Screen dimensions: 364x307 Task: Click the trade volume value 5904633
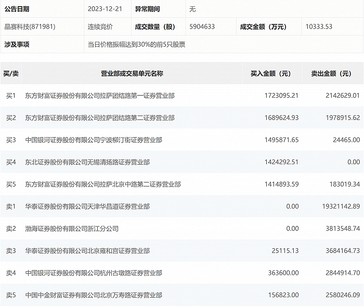click(202, 26)
